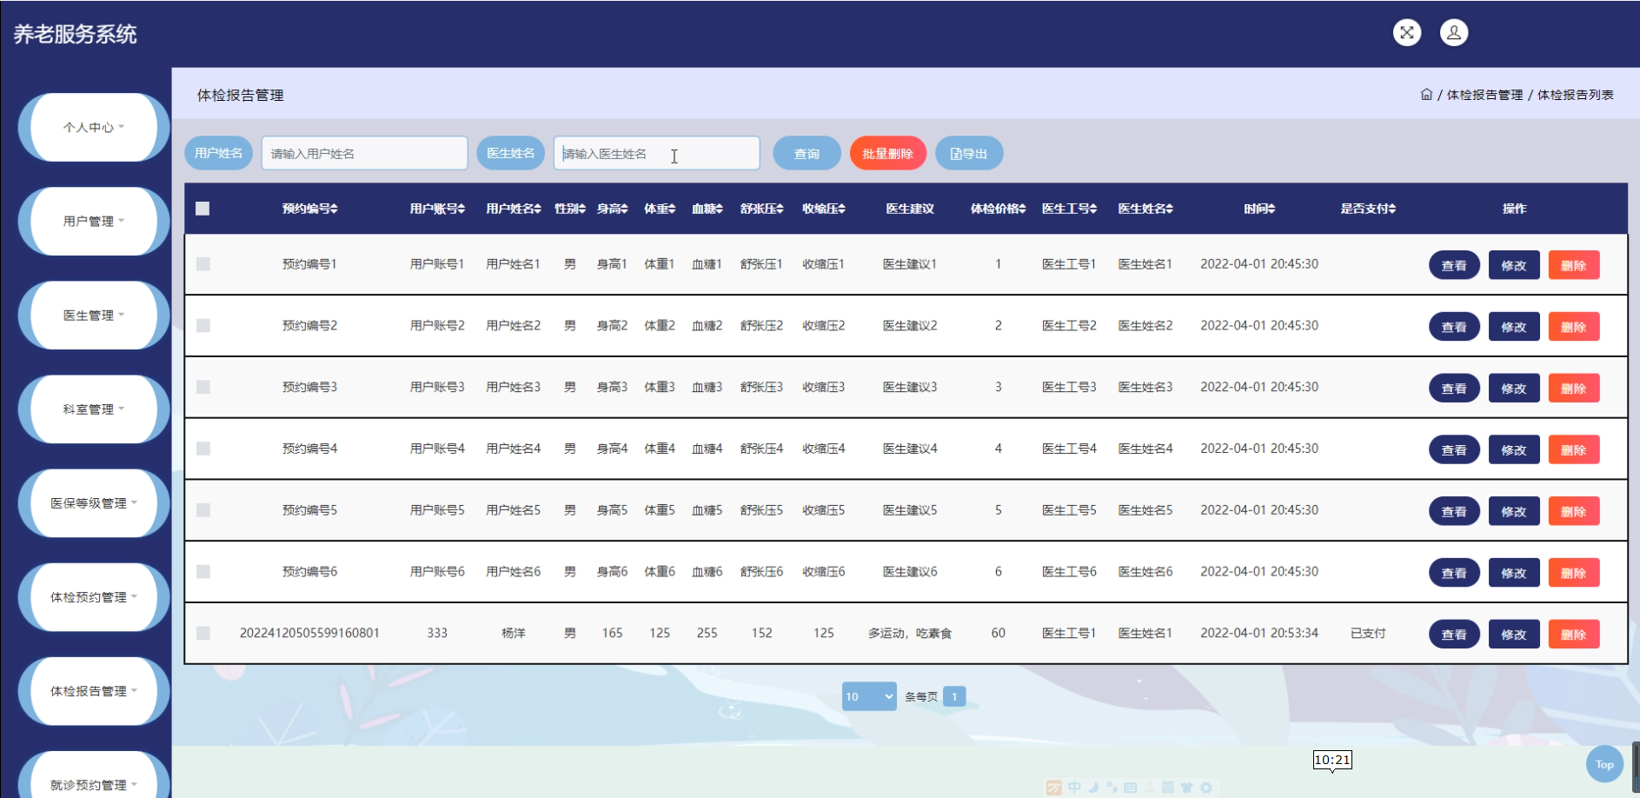Delete row 预约编号6 with 删除 button
Image resolution: width=1640 pixels, height=798 pixels.
pyautogui.click(x=1574, y=573)
